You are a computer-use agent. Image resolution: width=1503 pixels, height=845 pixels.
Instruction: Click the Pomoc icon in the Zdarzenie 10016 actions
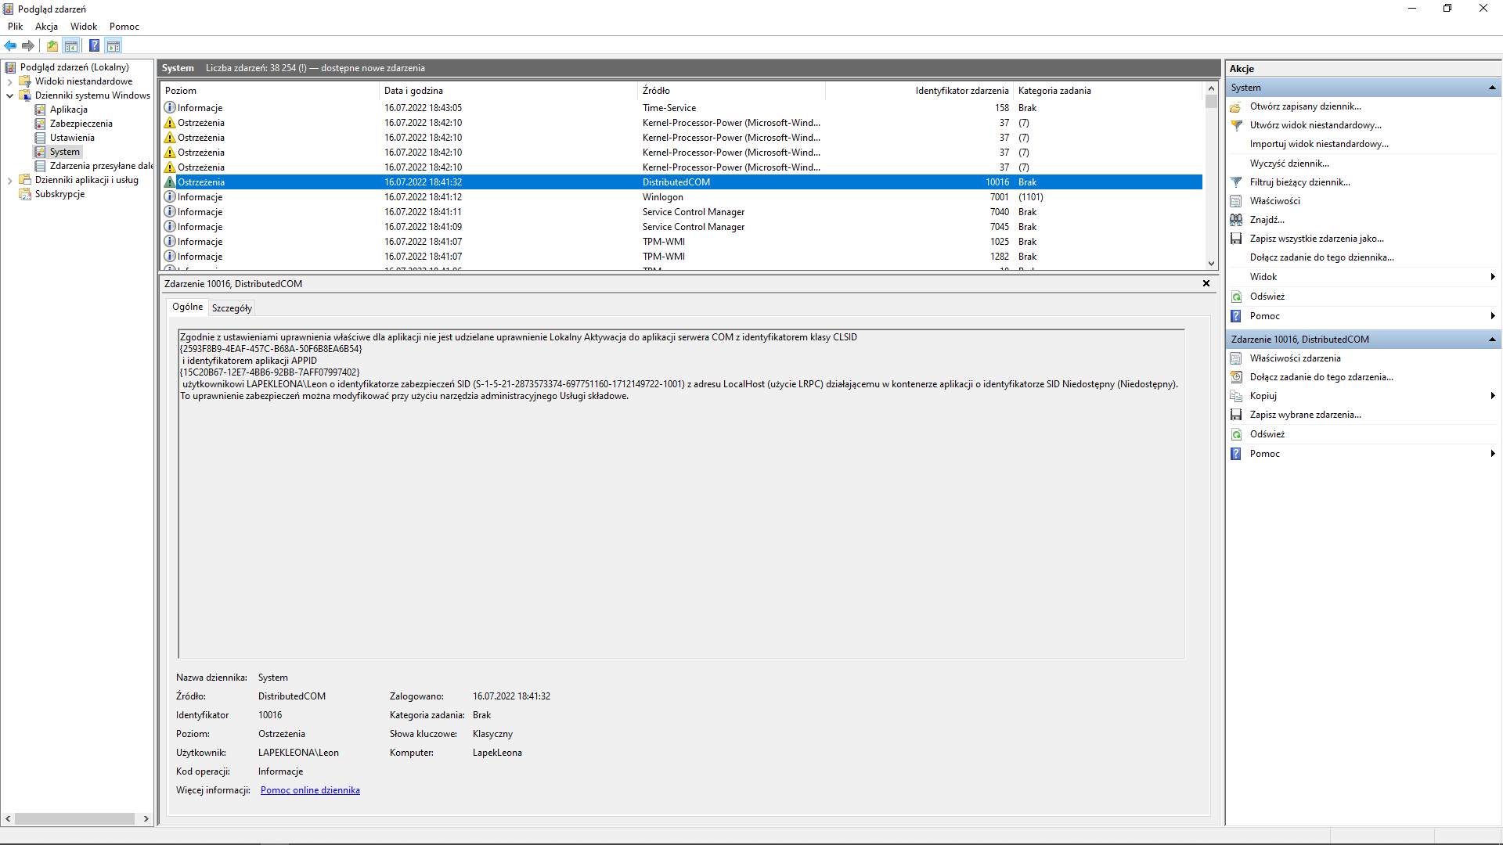coord(1236,454)
